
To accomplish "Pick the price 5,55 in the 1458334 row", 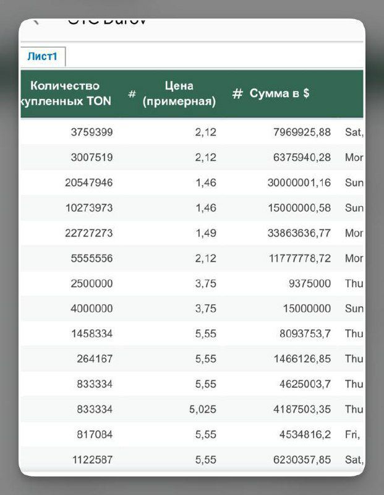I will 206,334.
